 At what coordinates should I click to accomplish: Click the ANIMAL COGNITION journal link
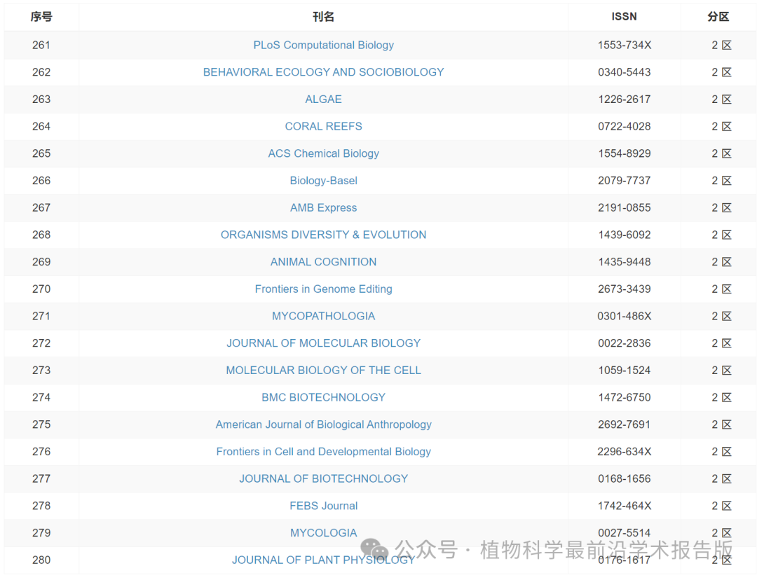click(x=323, y=262)
